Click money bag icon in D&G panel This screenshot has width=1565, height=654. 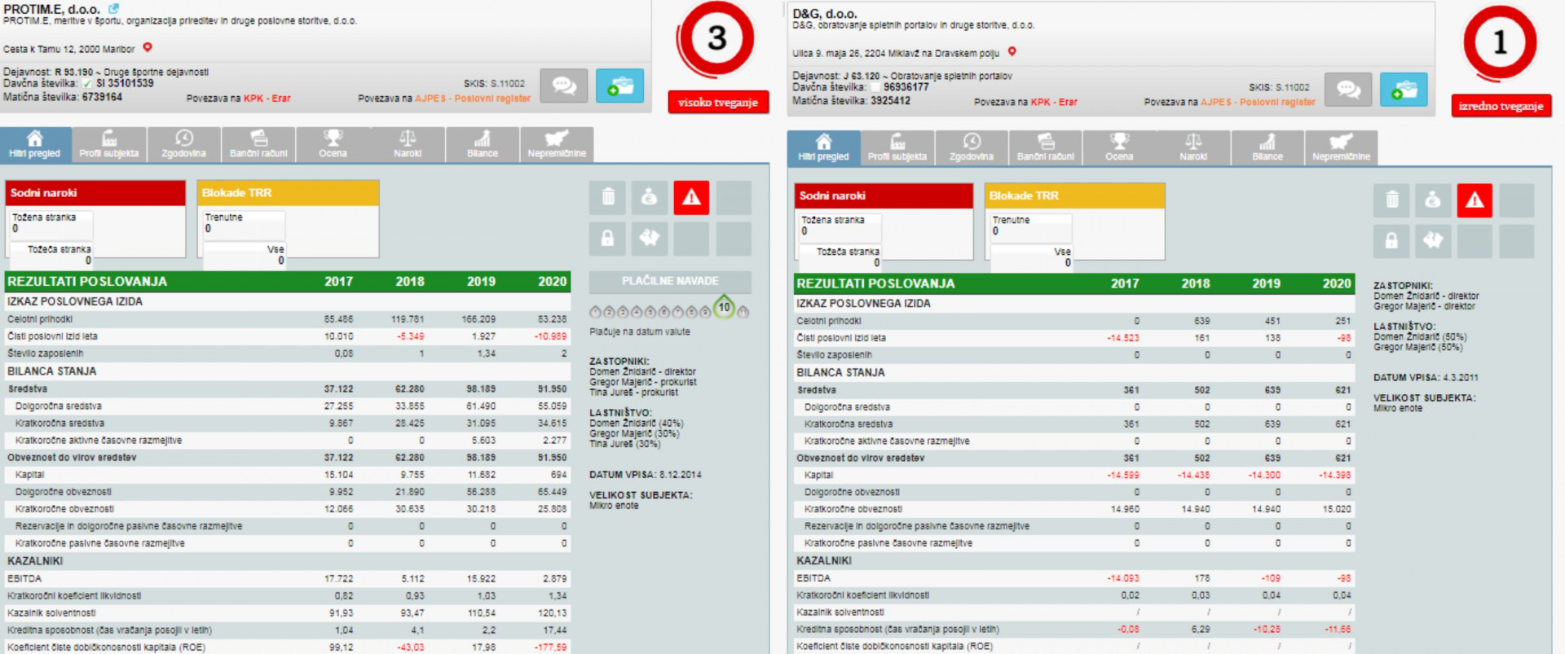1433,200
